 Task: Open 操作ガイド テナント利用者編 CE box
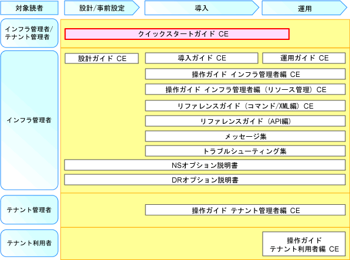coord(304,244)
